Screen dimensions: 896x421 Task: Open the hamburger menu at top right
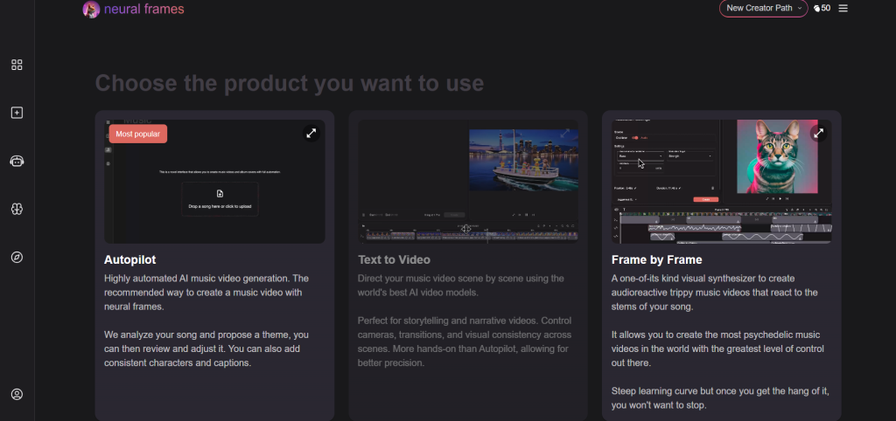[843, 9]
